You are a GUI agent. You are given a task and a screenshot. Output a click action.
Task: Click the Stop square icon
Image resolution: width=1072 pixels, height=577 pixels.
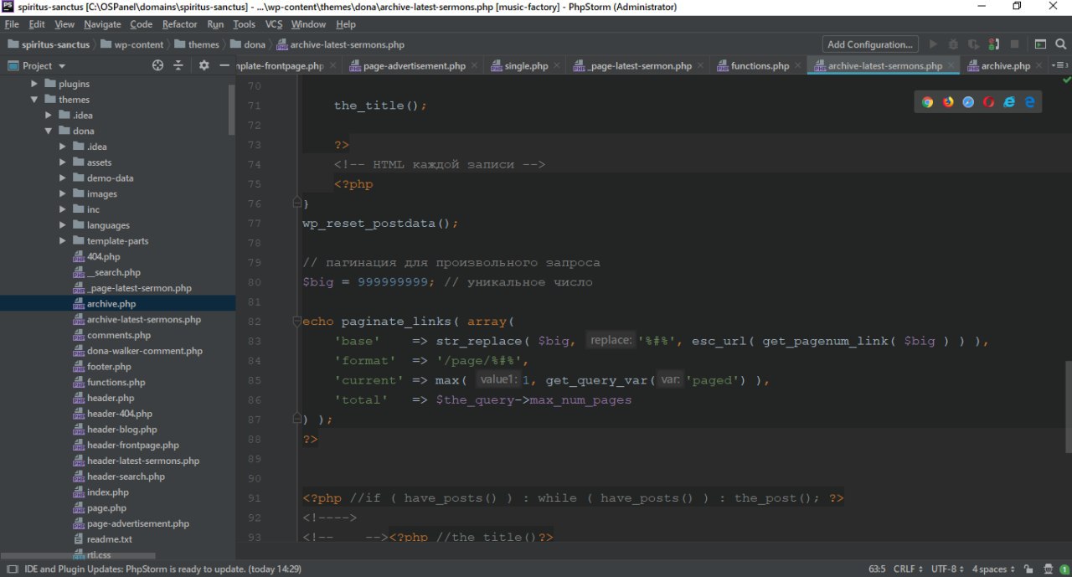(1014, 44)
